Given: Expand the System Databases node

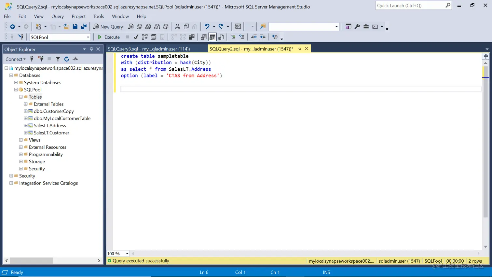Looking at the screenshot, I should click(x=16, y=82).
